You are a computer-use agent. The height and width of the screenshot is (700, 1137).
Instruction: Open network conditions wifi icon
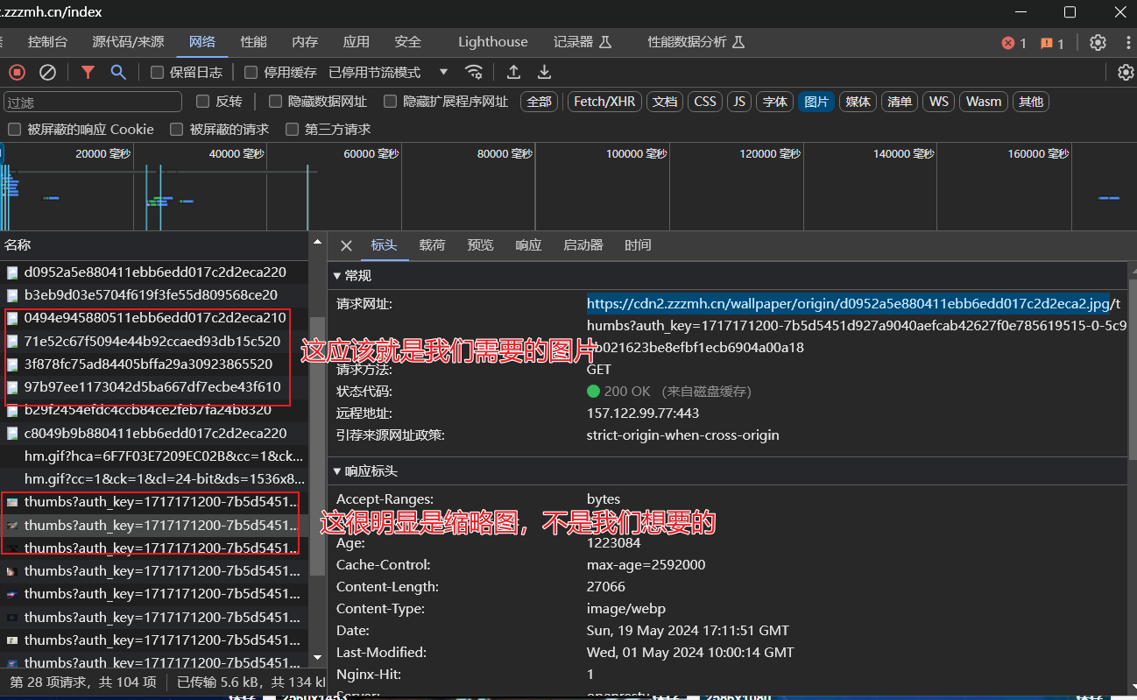[474, 72]
